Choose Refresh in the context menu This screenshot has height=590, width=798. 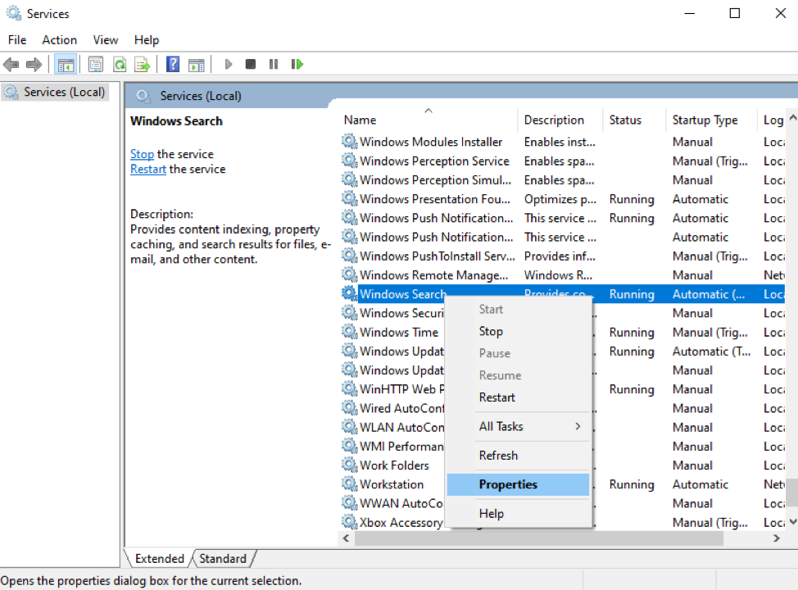(x=518, y=456)
